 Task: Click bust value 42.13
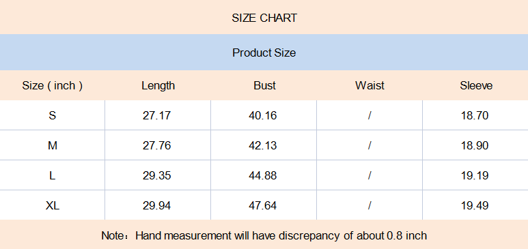(263, 145)
